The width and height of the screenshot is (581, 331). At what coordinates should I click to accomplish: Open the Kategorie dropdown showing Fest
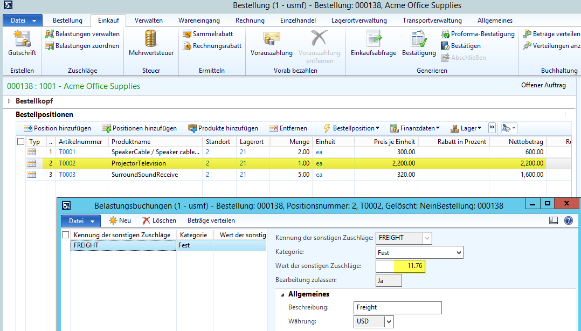point(459,252)
